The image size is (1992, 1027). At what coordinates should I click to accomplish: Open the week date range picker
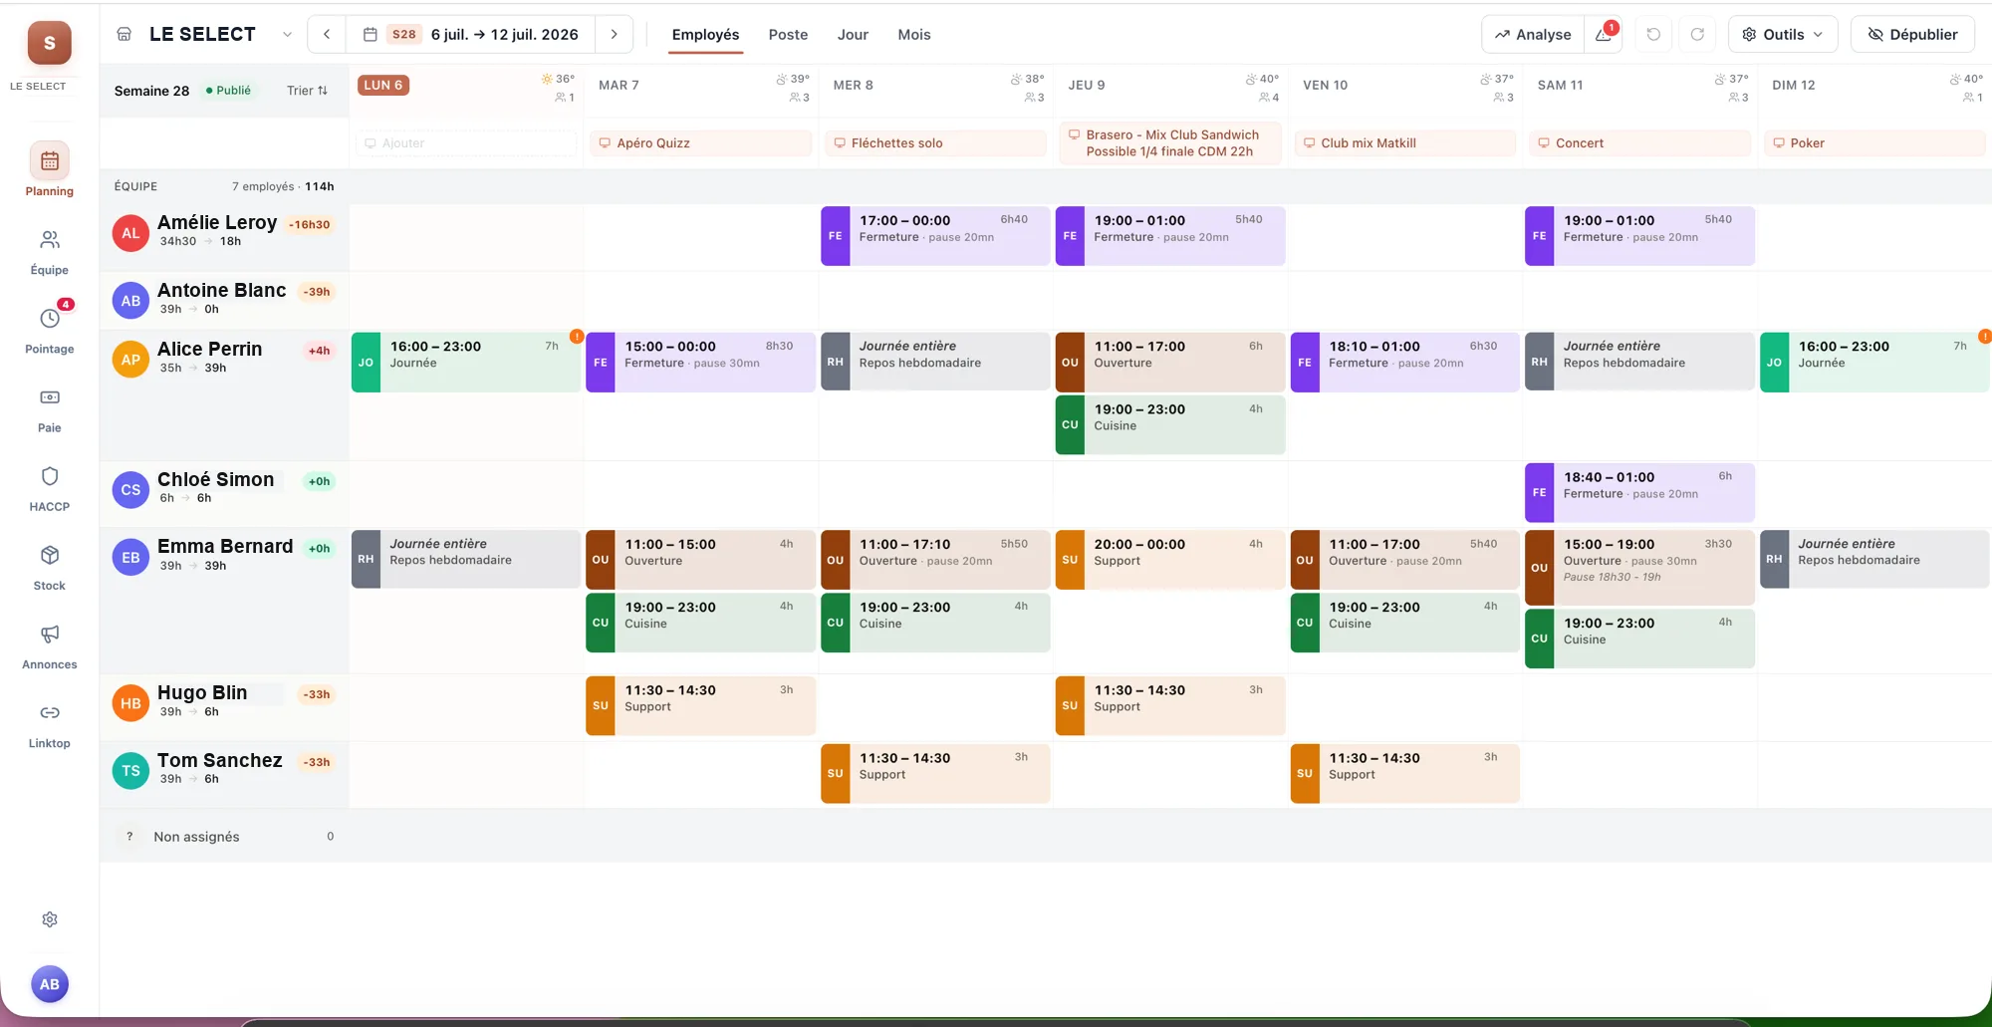coord(470,34)
